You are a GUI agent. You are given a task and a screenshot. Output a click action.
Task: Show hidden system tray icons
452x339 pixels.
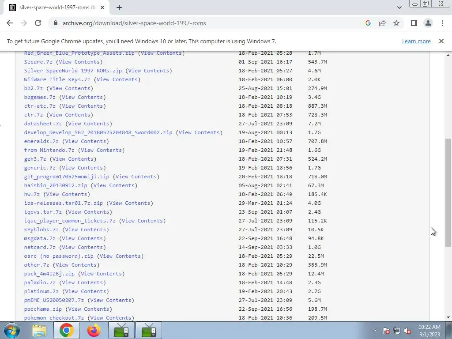(375, 331)
